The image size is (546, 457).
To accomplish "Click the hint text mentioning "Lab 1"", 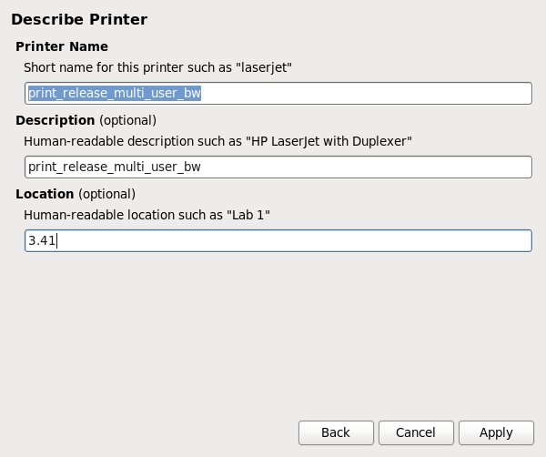I will click(x=147, y=214).
